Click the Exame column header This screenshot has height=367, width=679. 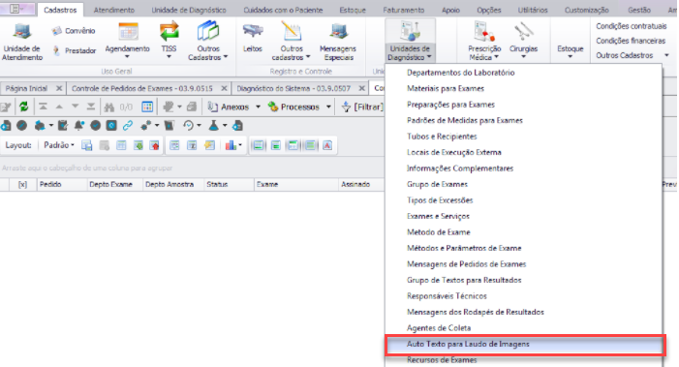click(x=295, y=184)
